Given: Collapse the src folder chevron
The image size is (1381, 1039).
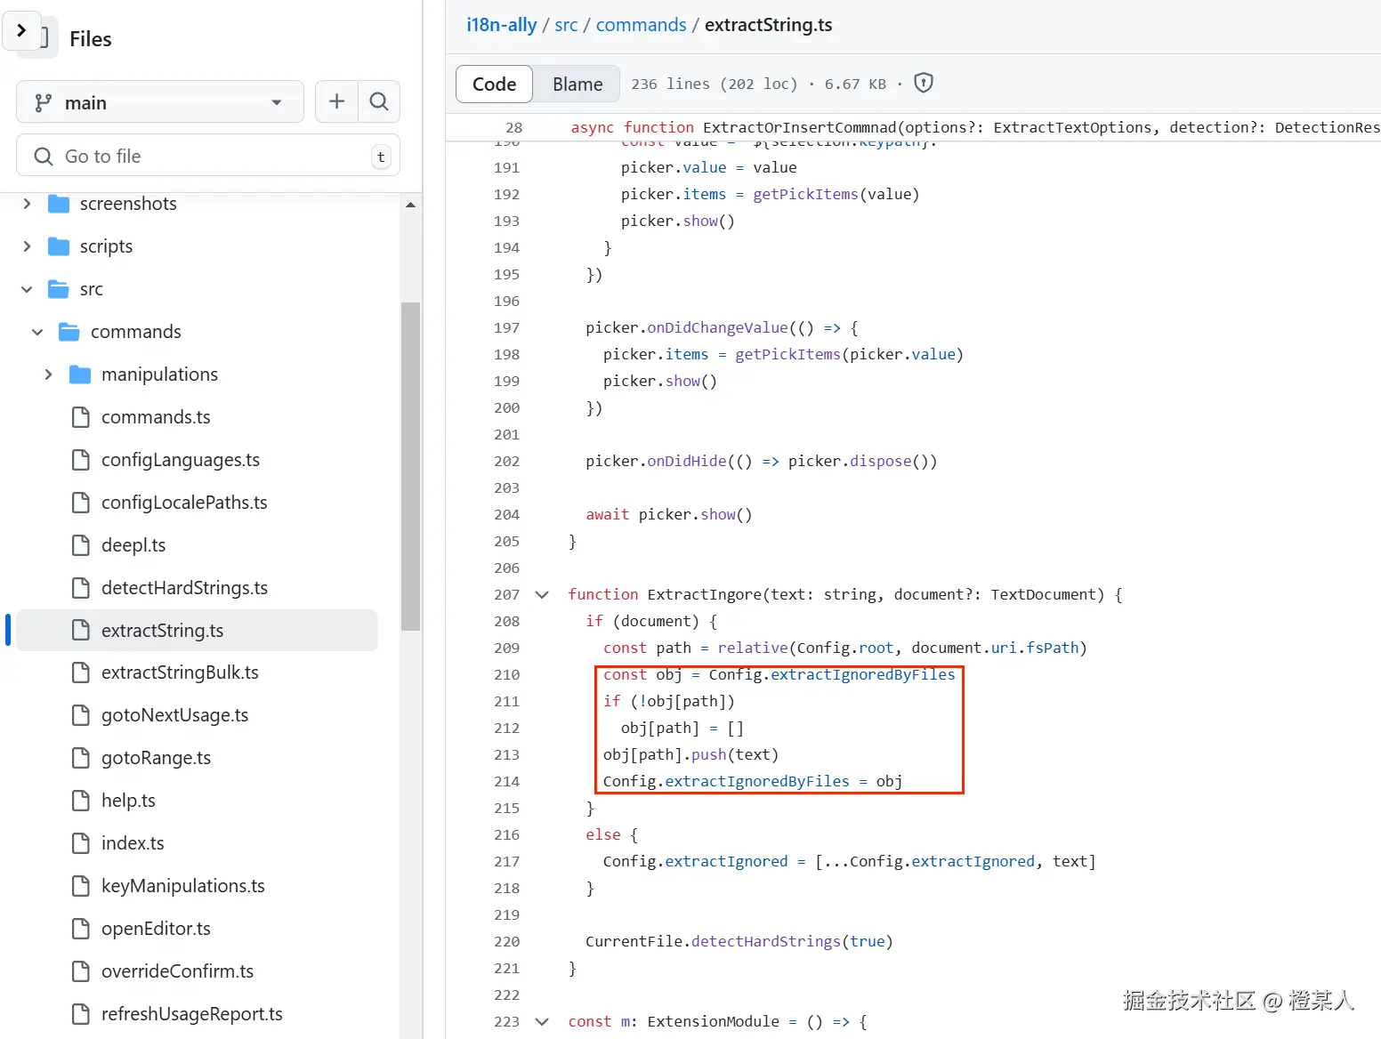Looking at the screenshot, I should tap(27, 289).
